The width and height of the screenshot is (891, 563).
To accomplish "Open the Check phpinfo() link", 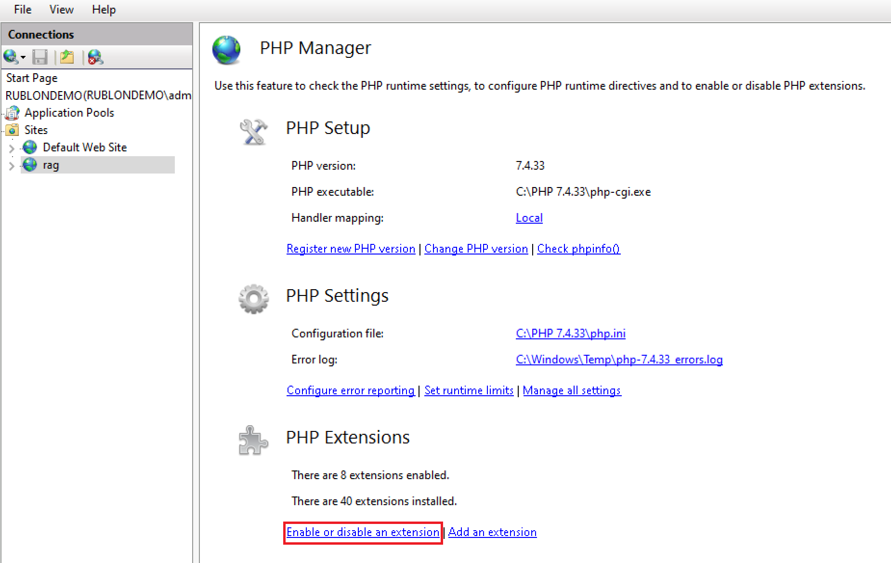I will point(578,249).
